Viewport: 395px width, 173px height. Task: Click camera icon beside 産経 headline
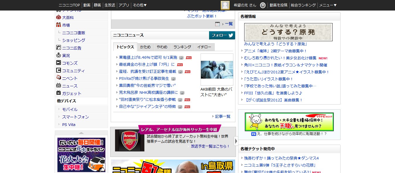pyautogui.click(x=180, y=72)
